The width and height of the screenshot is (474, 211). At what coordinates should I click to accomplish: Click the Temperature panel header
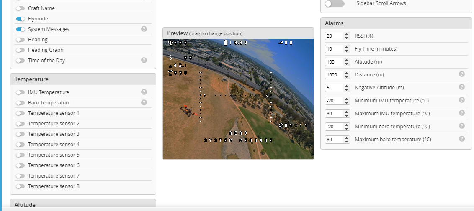click(83, 79)
